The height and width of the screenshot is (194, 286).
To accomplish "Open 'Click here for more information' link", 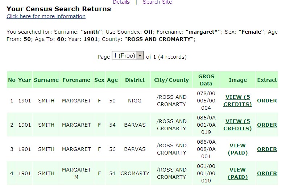I will pos(46,16).
